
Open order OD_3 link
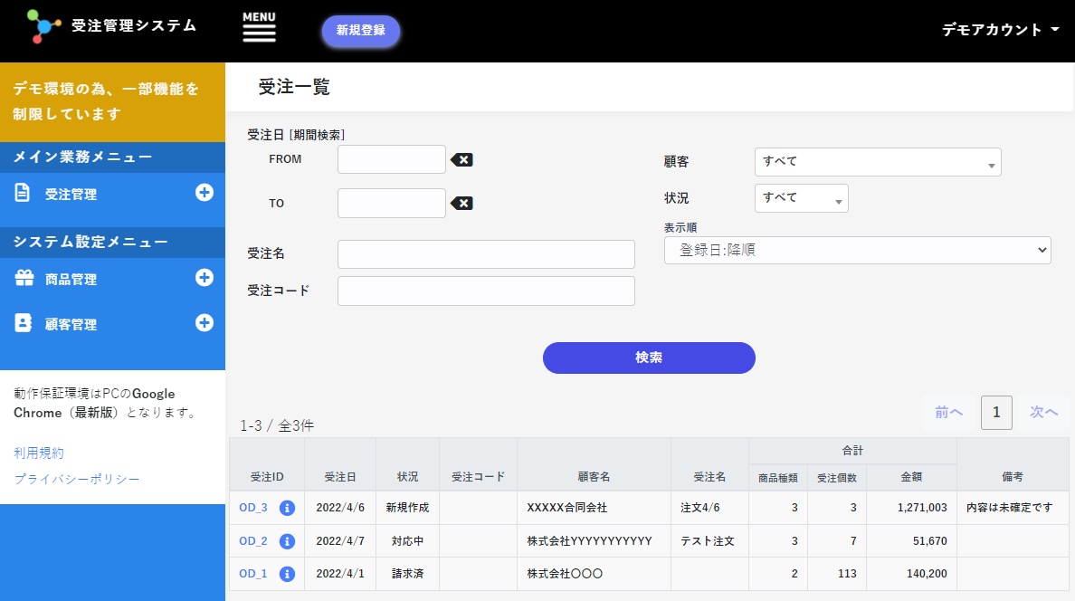tap(253, 507)
